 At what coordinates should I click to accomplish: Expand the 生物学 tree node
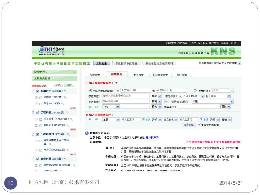point(36,97)
